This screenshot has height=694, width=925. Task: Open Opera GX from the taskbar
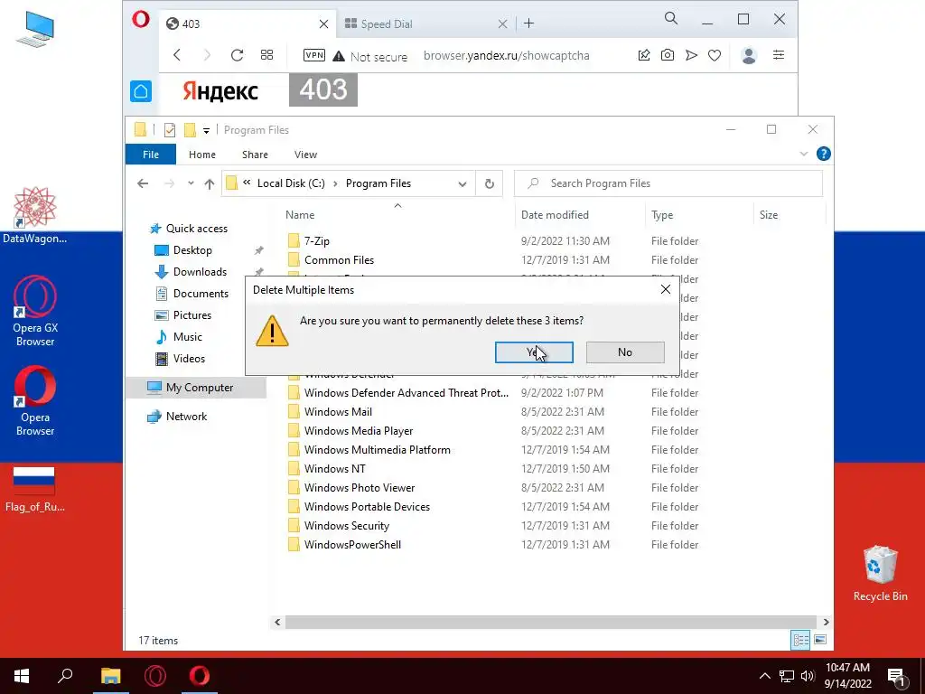155,676
